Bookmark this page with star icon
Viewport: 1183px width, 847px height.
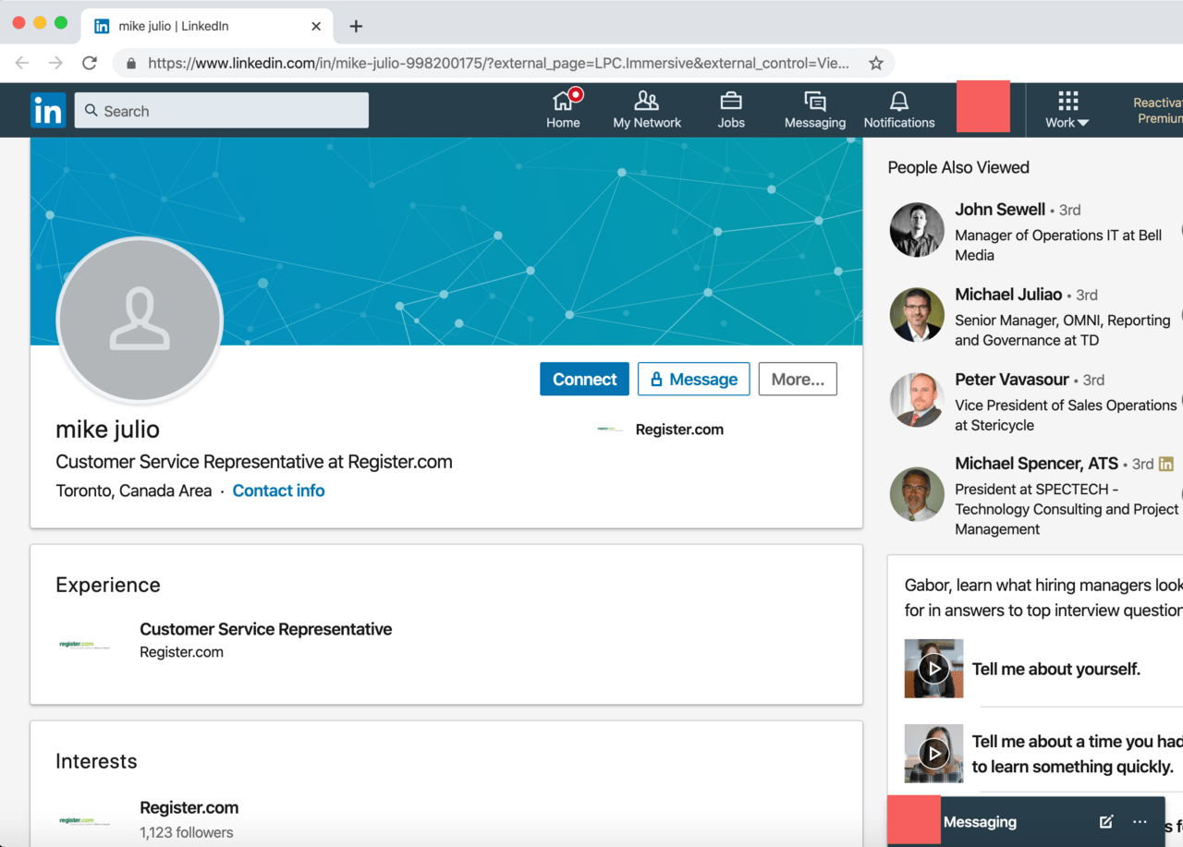876,63
